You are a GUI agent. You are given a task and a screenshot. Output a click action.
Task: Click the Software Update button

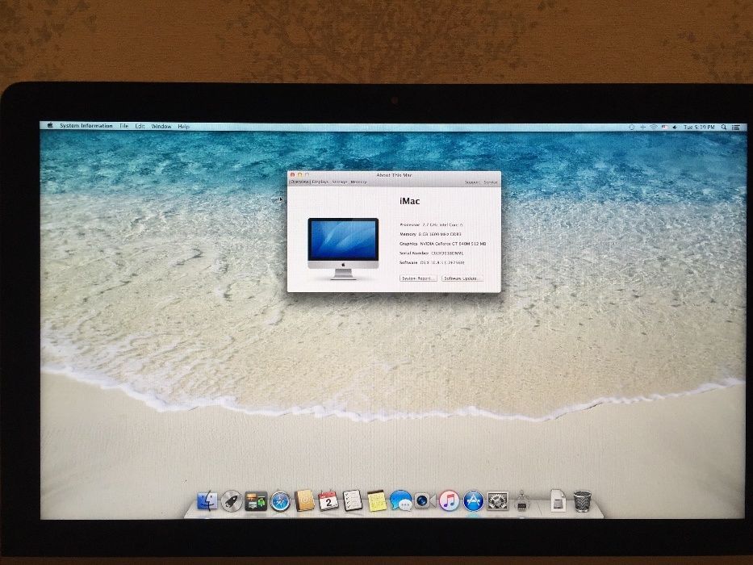[x=461, y=278]
